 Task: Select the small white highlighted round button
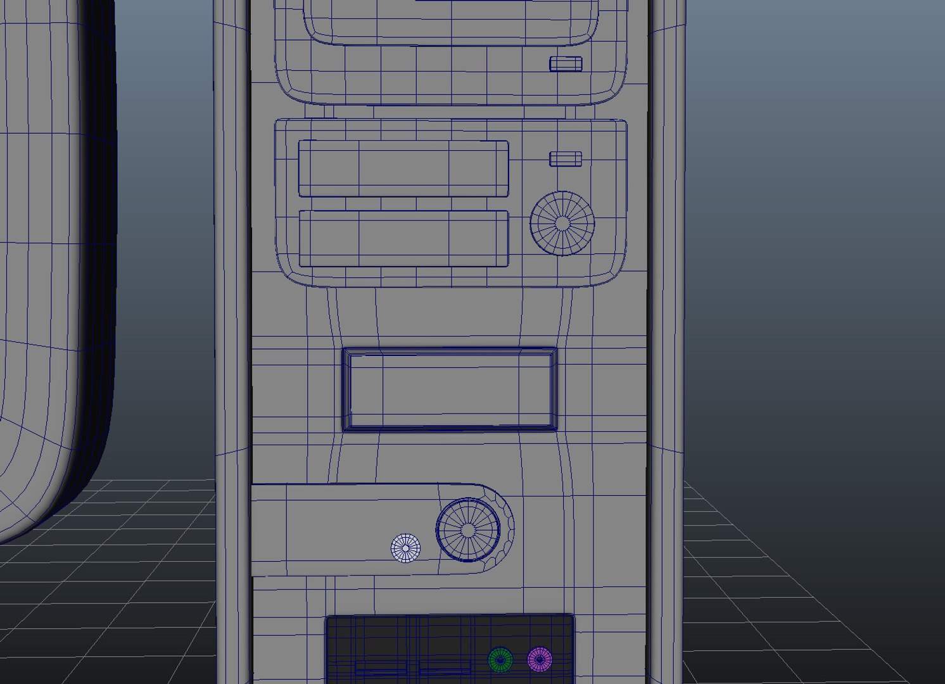(406, 548)
